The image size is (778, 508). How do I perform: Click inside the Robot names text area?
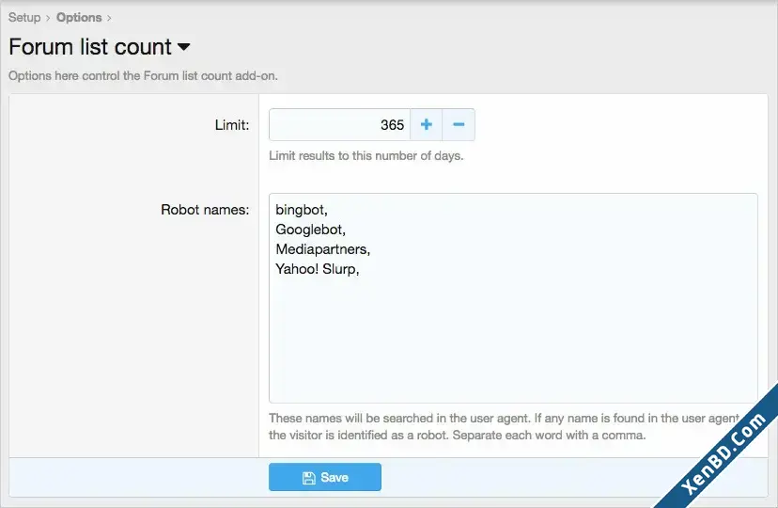[x=513, y=298]
